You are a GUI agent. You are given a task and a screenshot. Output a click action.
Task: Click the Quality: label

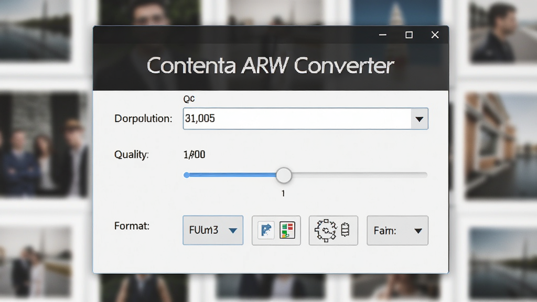pyautogui.click(x=132, y=155)
